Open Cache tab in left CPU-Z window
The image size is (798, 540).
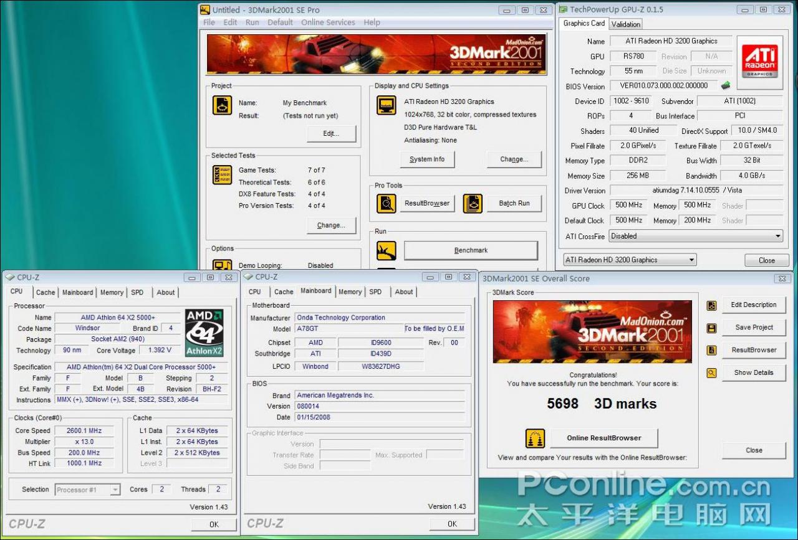[x=46, y=293]
